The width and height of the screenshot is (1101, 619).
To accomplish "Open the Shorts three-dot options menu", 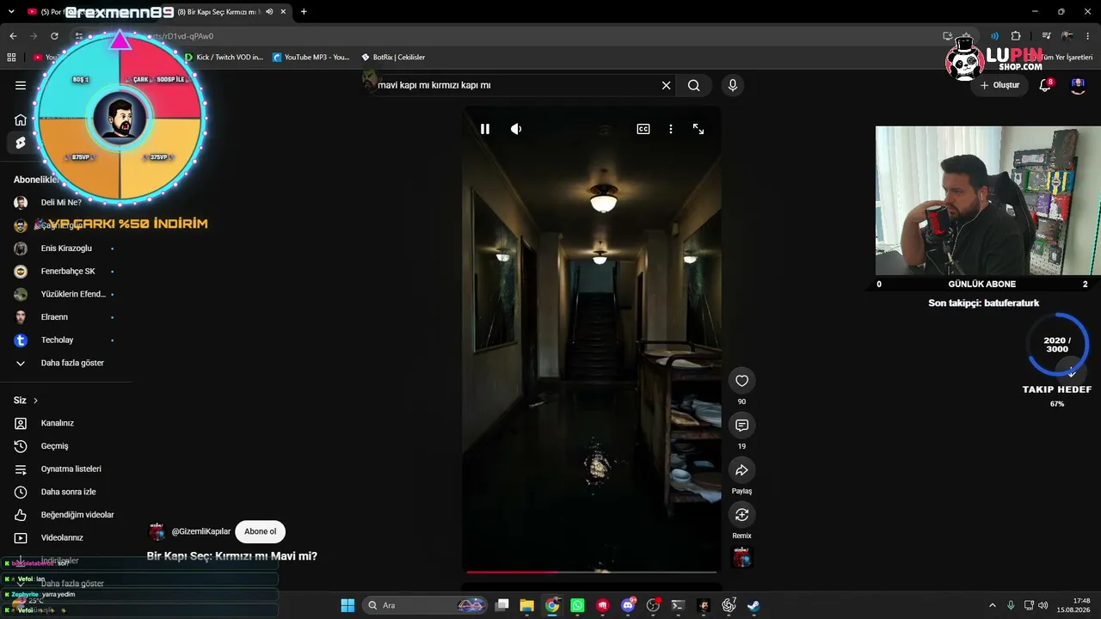I will point(671,129).
